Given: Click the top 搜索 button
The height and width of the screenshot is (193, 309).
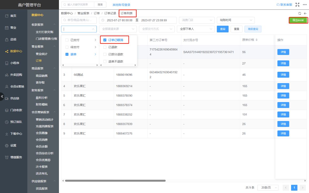Looking at the screenshot, I should (x=100, y=4).
